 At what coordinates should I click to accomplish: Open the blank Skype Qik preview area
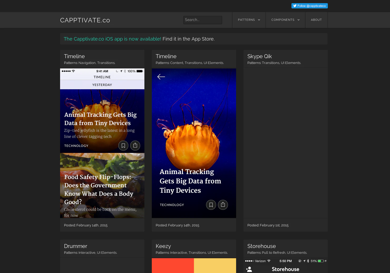click(286, 143)
